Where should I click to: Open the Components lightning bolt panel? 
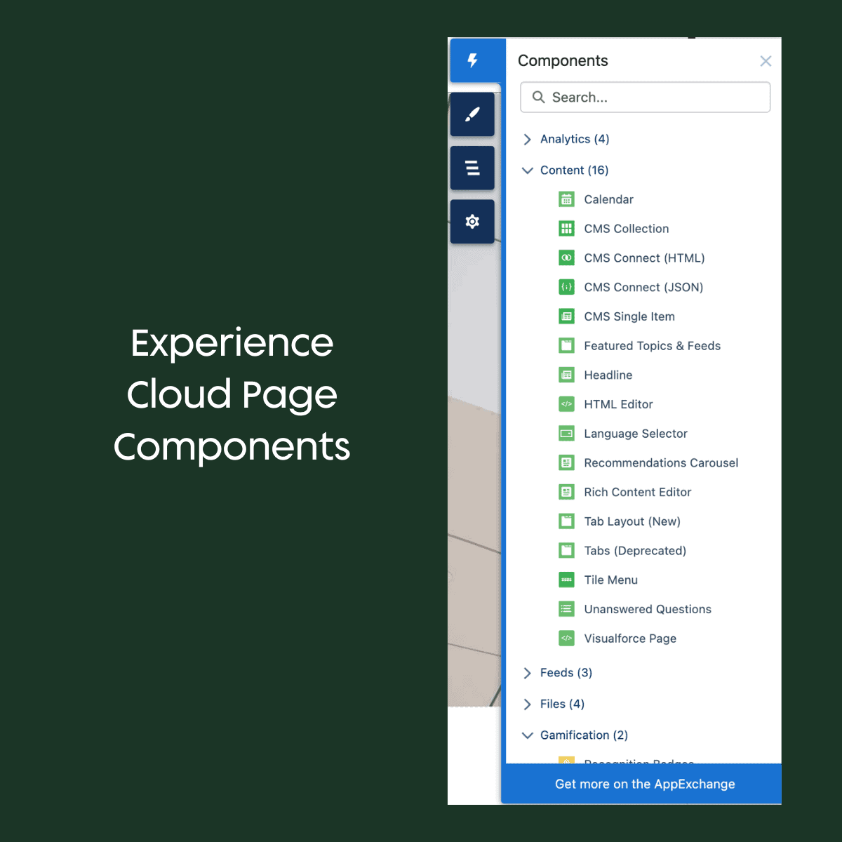473,60
